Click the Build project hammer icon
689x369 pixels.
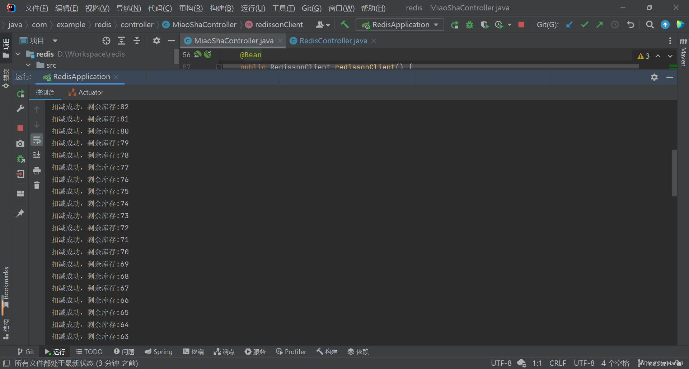pos(344,25)
